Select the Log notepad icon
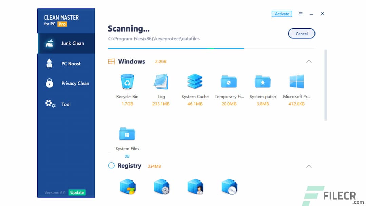Viewport: 366px width, 206px height. coord(161,81)
